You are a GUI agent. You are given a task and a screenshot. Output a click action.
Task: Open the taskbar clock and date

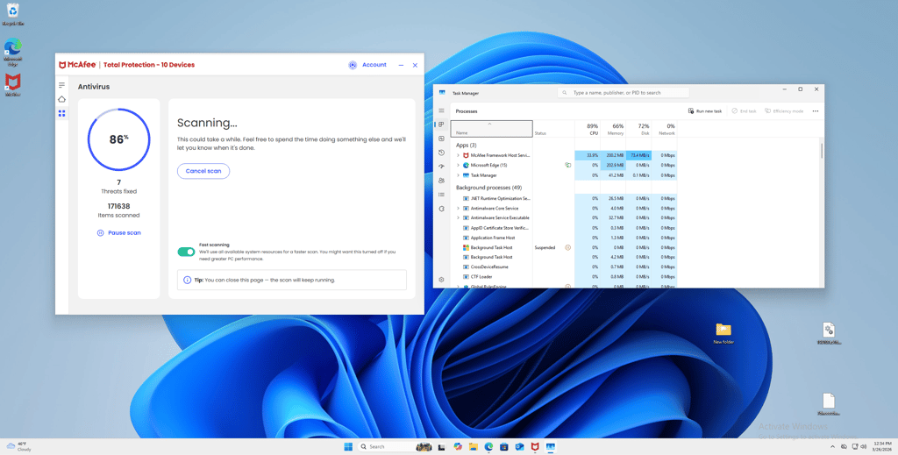coord(880,446)
